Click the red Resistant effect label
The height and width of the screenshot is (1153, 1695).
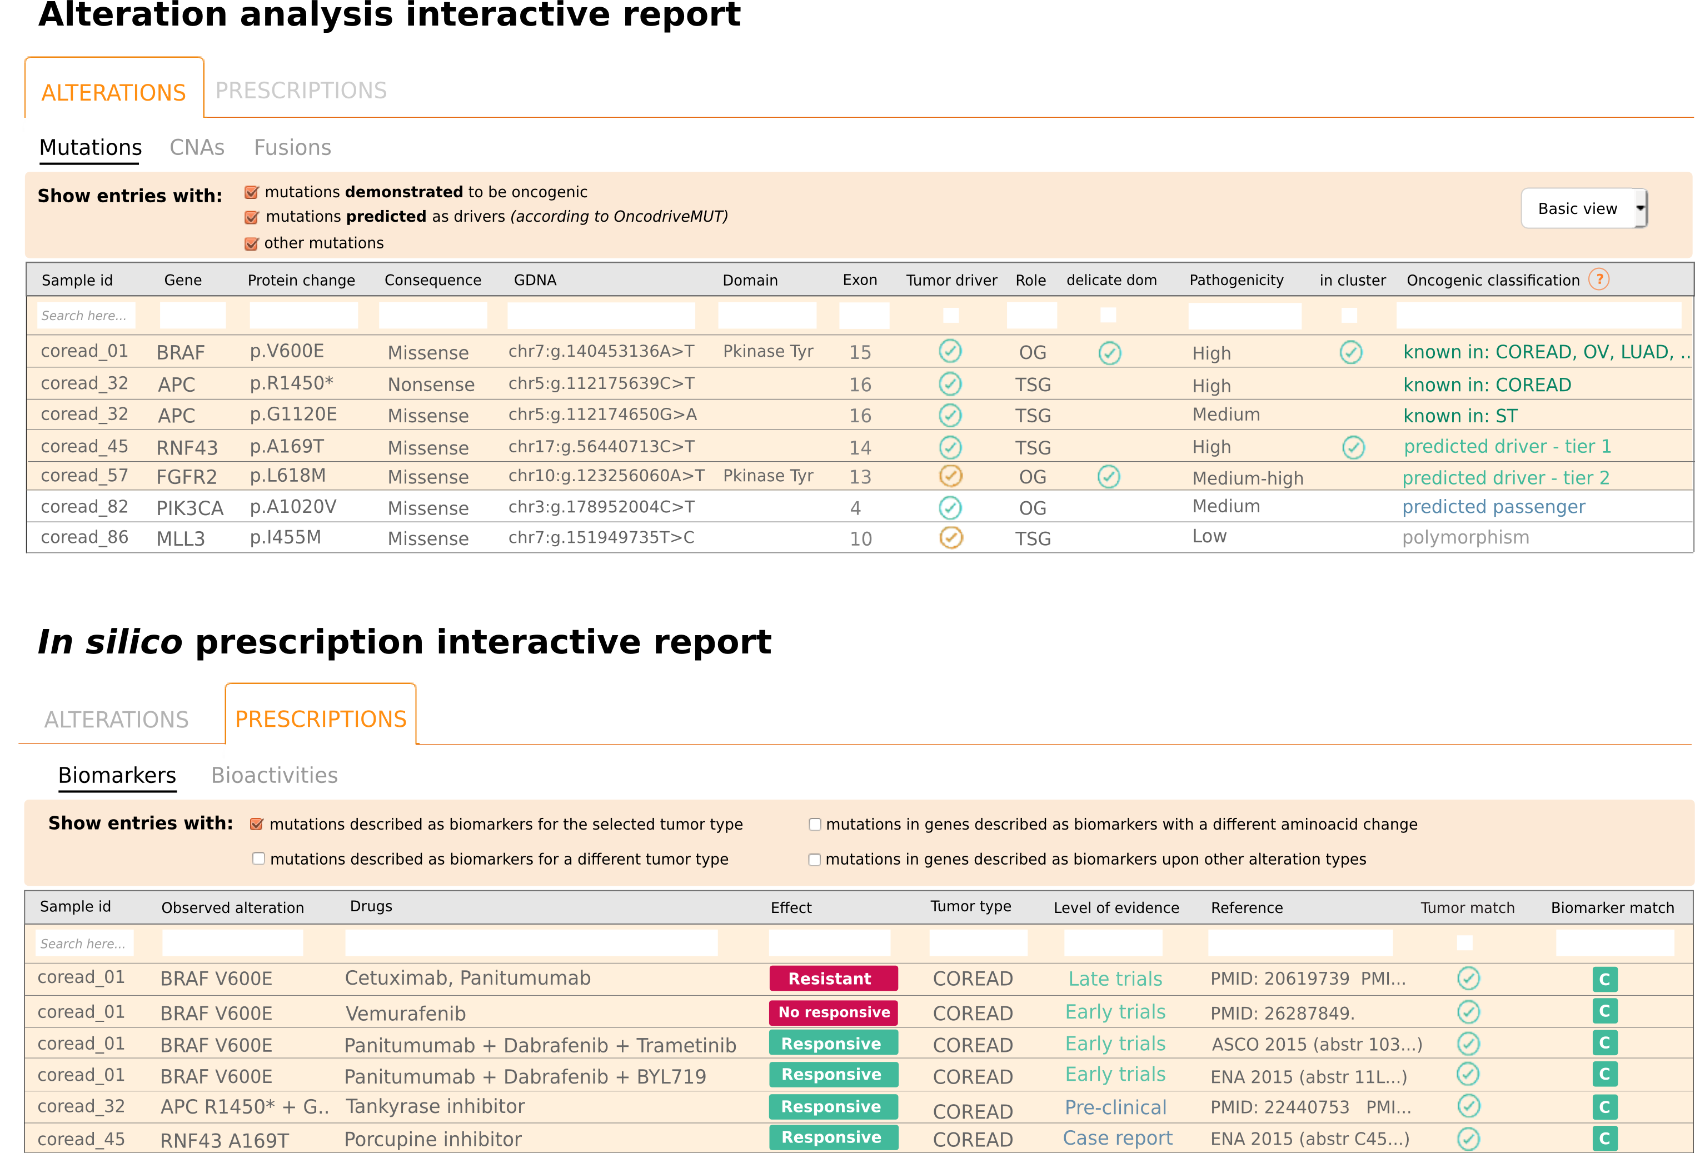tap(833, 979)
